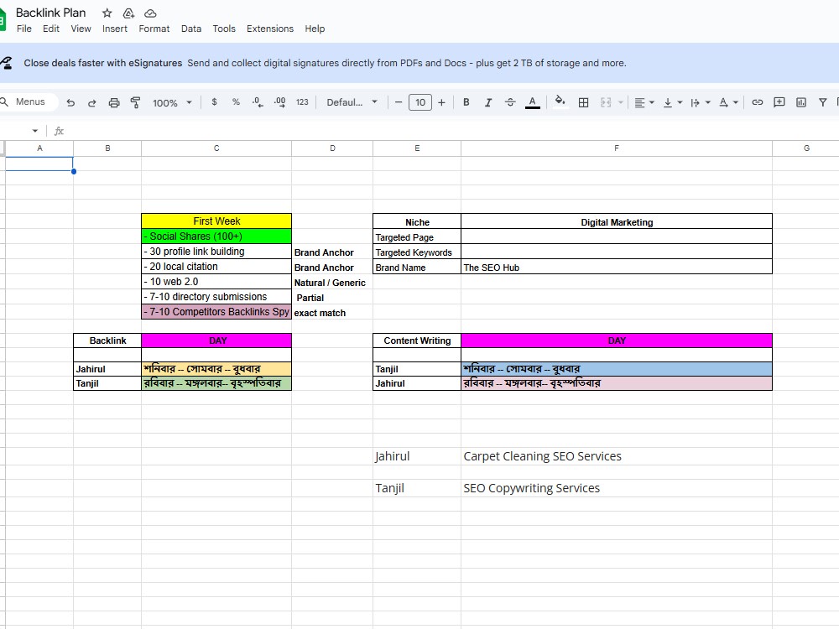Click the Undo icon in toolbar

click(70, 102)
